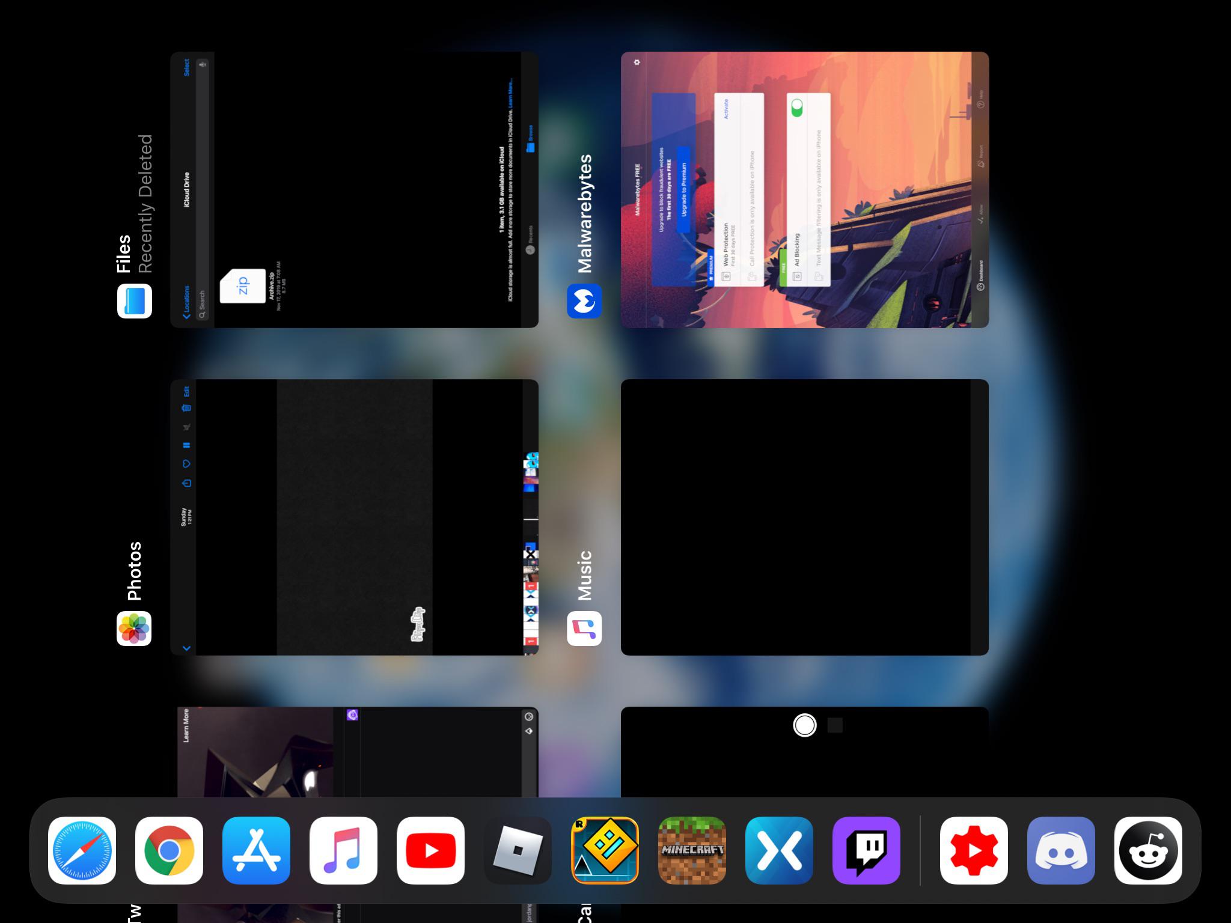1231x923 pixels.
Task: Open the App Store from the dock
Action: [x=257, y=851]
